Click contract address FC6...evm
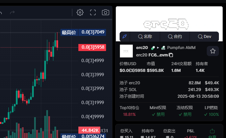Screen dimensions: 226x138 point(158,55)
